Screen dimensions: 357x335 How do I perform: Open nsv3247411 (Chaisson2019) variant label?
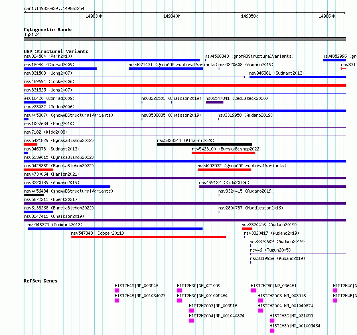(x=54, y=216)
